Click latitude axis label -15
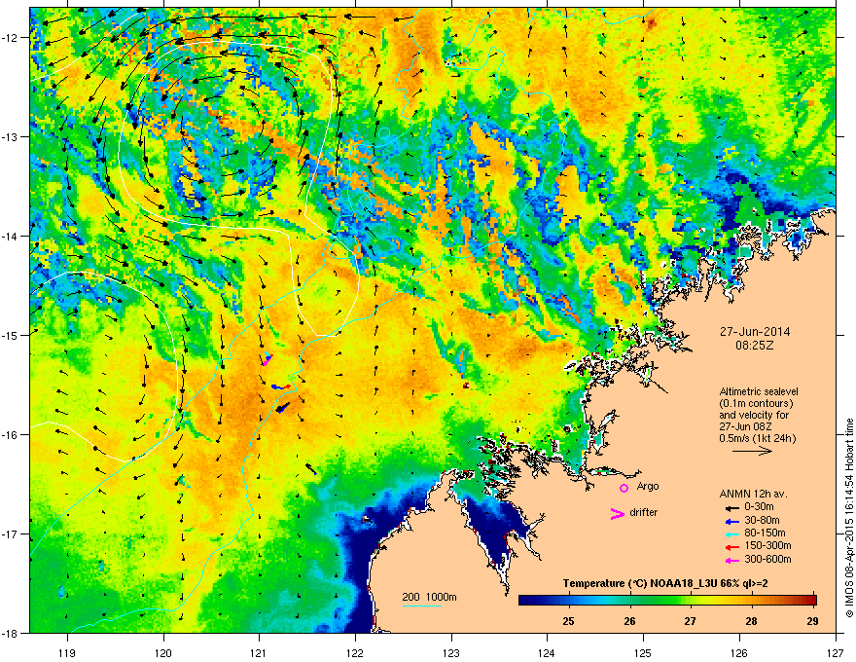 tap(11, 335)
